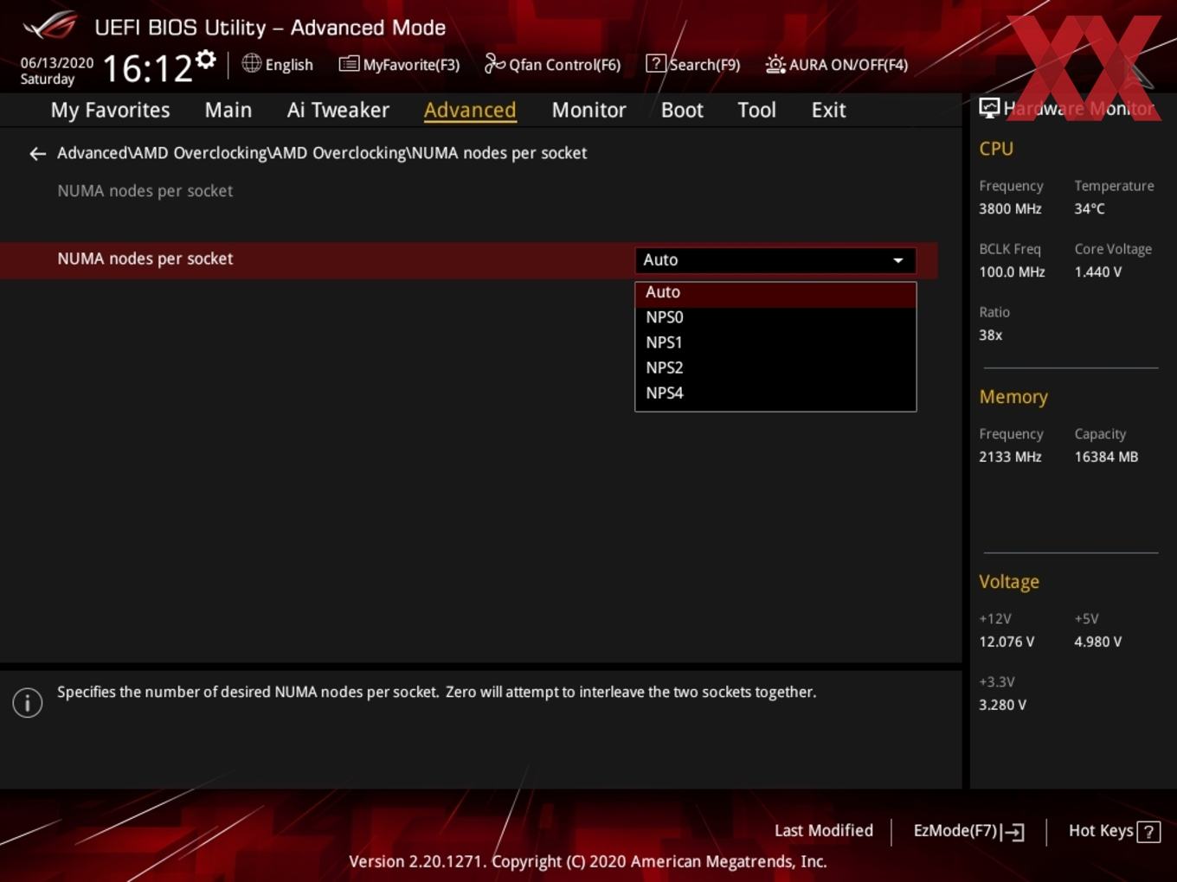The image size is (1177, 882).
Task: Click the Search question mark icon
Action: (x=656, y=63)
